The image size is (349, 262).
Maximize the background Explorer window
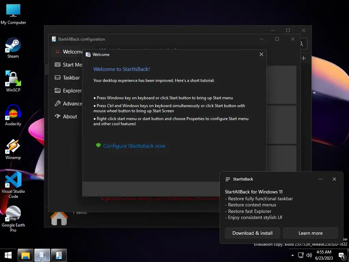click(x=288, y=30)
